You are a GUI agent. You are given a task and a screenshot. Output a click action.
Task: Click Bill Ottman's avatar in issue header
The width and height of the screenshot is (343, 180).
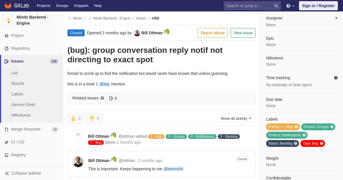point(137,33)
